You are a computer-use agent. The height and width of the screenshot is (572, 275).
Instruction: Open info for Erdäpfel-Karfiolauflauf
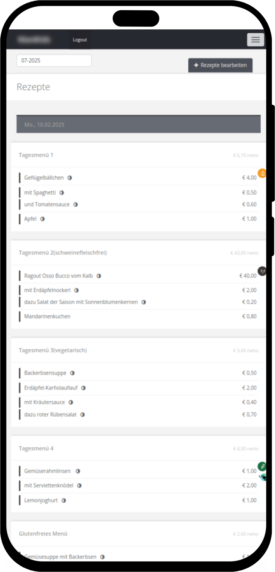click(x=83, y=387)
